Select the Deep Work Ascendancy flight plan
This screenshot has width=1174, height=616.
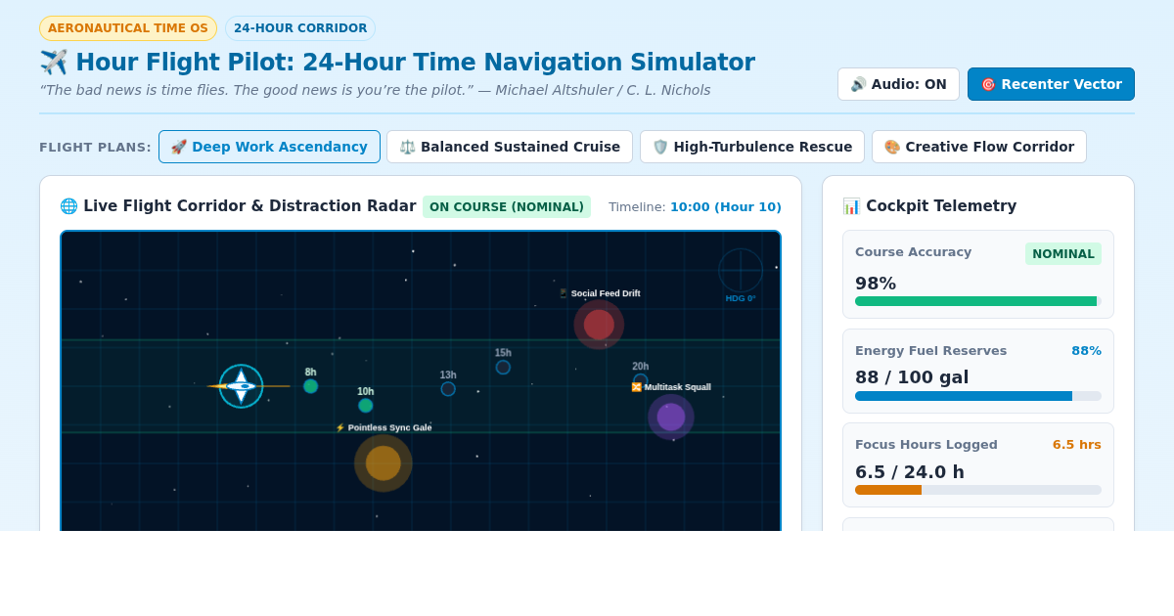point(269,147)
